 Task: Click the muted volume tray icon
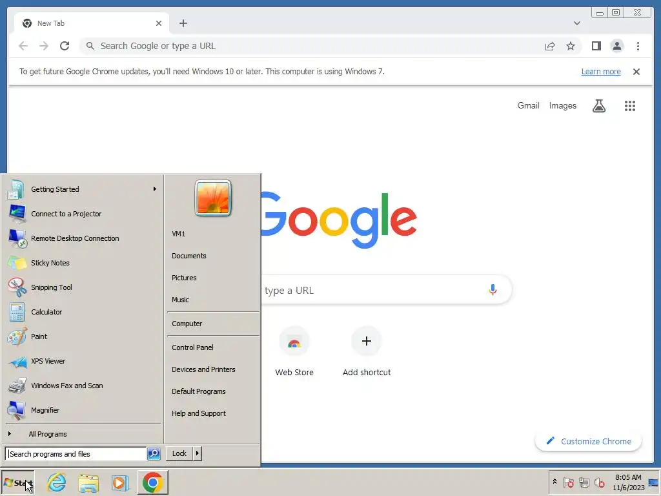599,482
